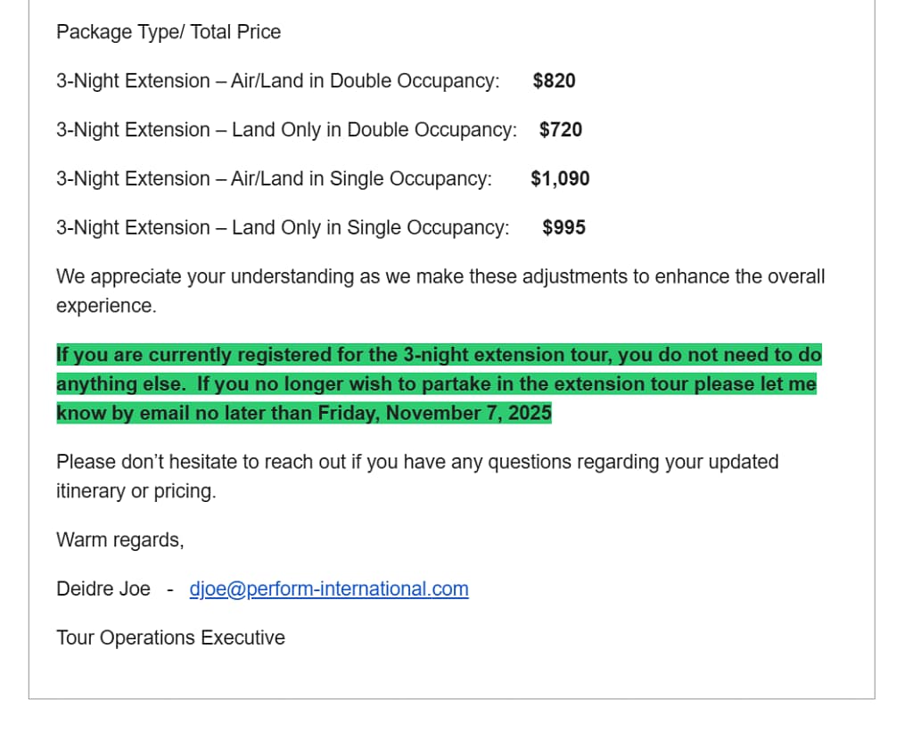Image resolution: width=913 pixels, height=732 pixels.
Task: Select the Land Only in Single Occupancy label
Action: tap(370, 228)
